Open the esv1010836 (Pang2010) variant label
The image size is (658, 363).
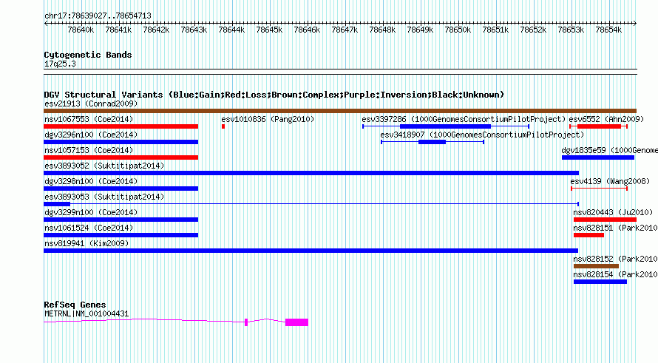[x=268, y=120]
